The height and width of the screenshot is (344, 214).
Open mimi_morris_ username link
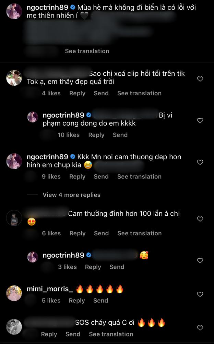pos(50,289)
